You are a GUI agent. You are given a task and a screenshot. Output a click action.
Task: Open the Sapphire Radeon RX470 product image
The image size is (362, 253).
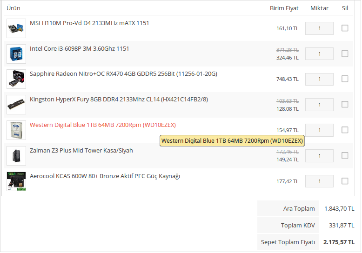point(16,79)
